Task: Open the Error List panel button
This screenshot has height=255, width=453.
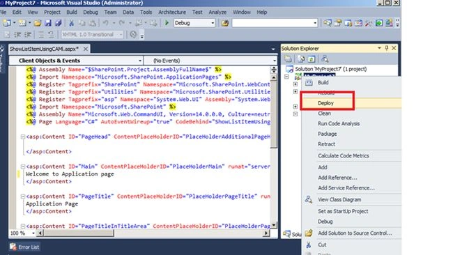Action: 24,247
